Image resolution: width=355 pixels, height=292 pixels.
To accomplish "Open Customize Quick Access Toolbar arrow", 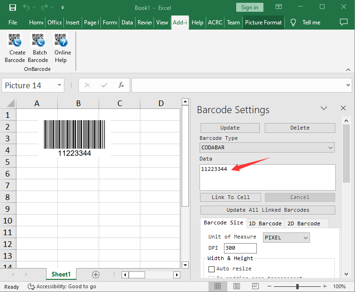I will click(x=63, y=8).
